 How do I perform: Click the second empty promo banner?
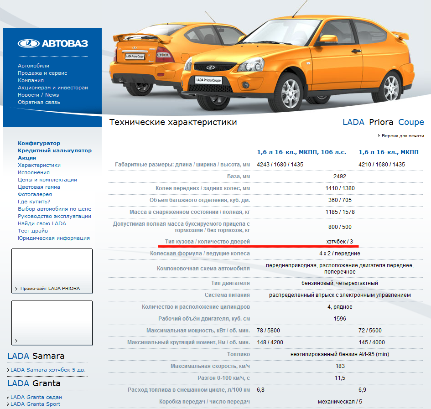[x=52, y=322]
